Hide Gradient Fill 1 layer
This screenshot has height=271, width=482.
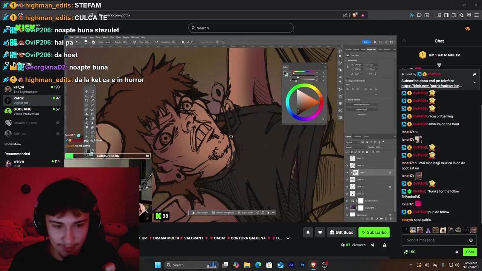(347, 208)
